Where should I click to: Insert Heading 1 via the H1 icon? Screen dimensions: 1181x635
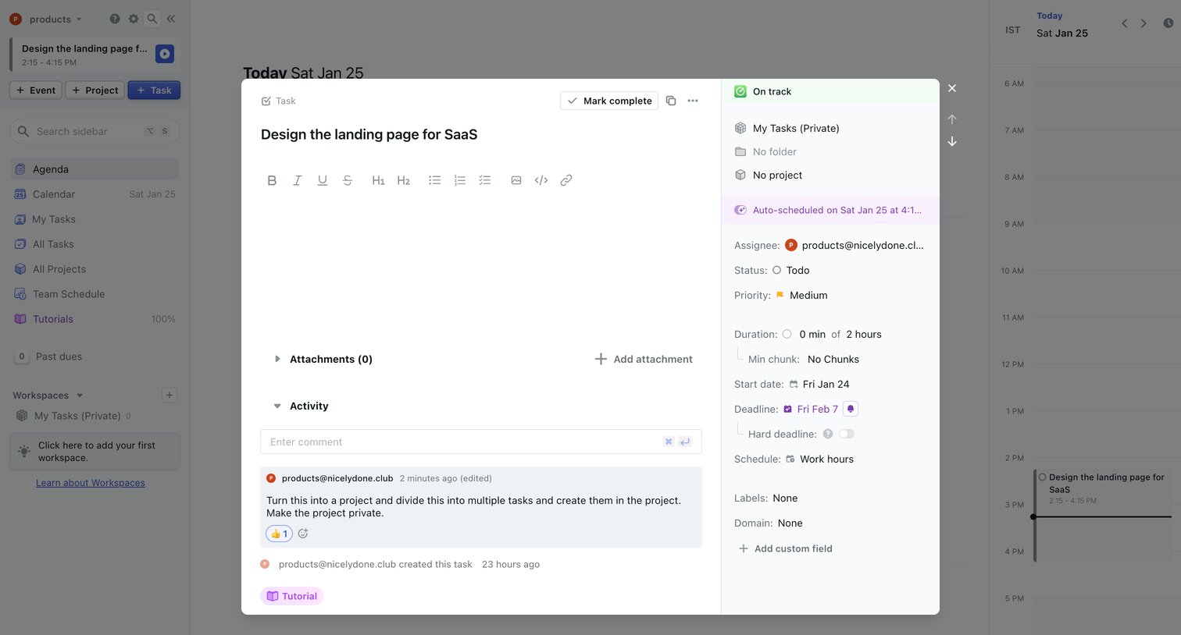(378, 180)
